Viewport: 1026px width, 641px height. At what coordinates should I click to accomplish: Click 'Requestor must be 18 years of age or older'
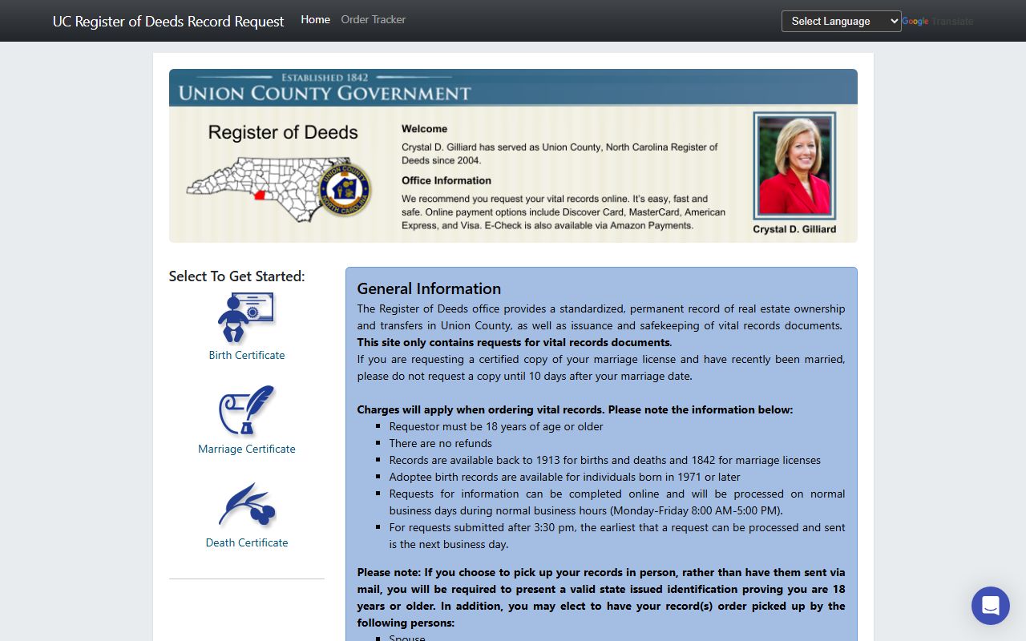tap(496, 426)
